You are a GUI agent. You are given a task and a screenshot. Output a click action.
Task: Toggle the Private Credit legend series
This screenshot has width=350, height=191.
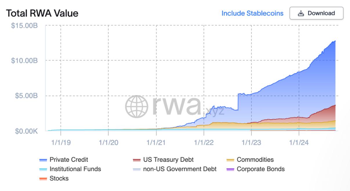[69, 159]
